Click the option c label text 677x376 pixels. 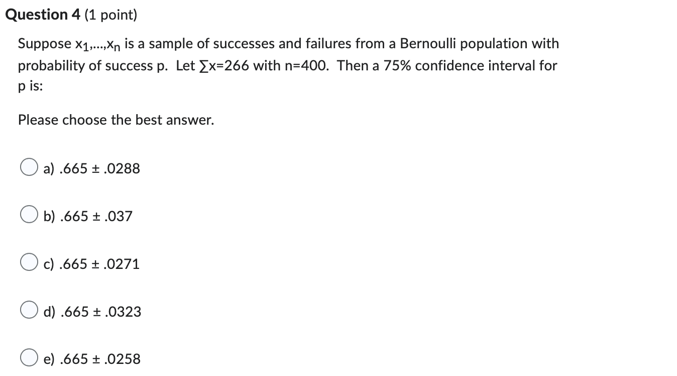[x=90, y=264]
